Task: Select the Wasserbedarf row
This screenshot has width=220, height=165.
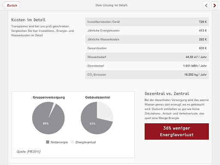Action: (x=147, y=57)
